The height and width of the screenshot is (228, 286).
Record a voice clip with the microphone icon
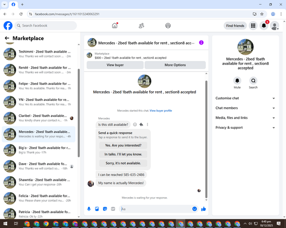89,209
